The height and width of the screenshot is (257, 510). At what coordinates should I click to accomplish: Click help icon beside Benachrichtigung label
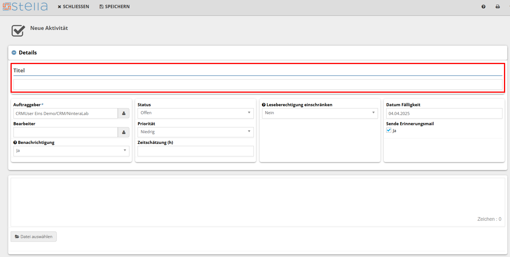15,143
